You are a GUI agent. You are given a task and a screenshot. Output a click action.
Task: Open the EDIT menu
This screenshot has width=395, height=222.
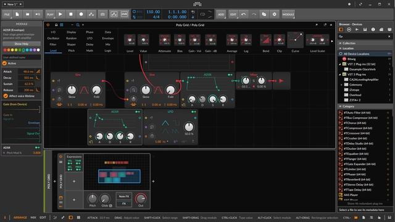pyautogui.click(x=233, y=14)
